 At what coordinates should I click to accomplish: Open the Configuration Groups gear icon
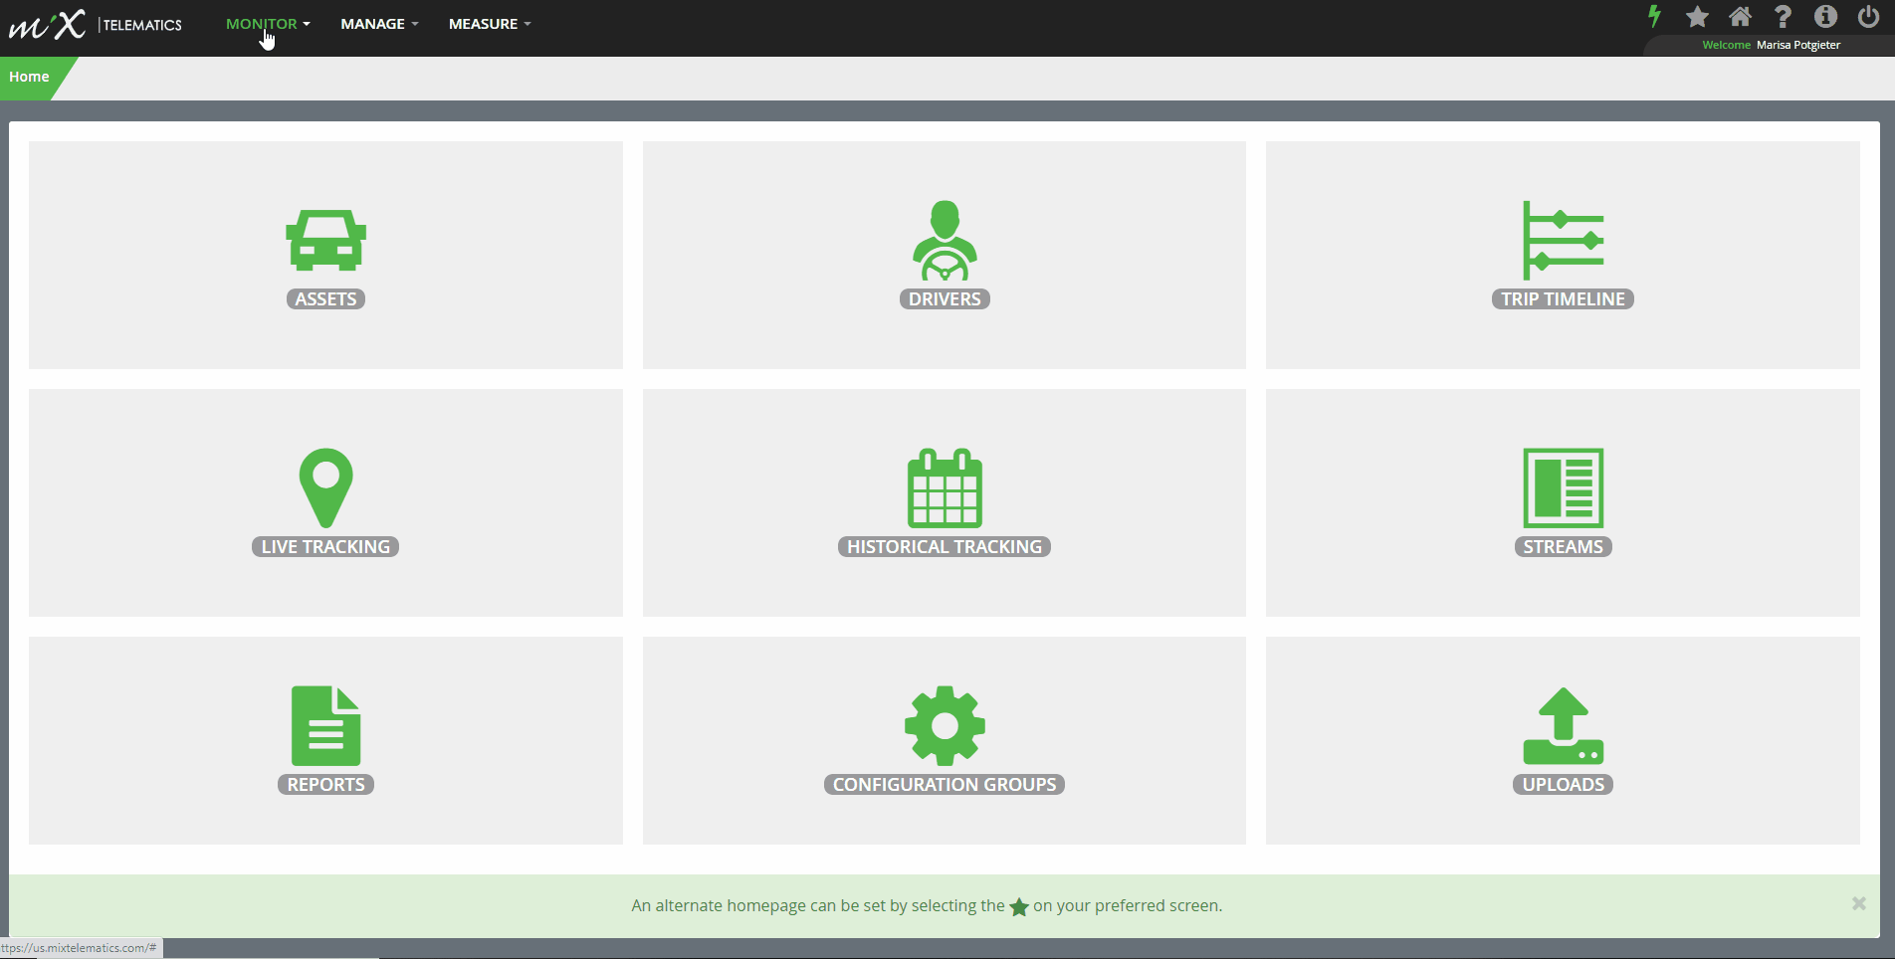[945, 725]
